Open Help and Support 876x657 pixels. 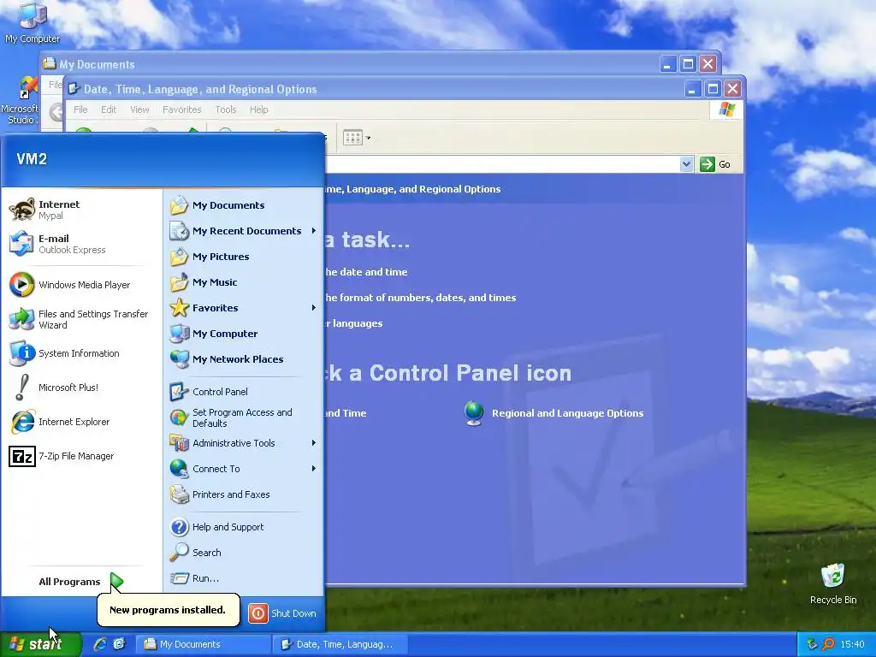tap(244, 527)
